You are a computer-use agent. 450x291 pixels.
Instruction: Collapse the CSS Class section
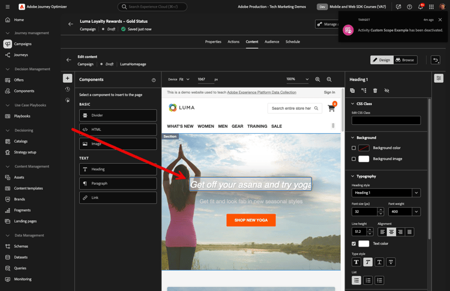click(x=353, y=104)
